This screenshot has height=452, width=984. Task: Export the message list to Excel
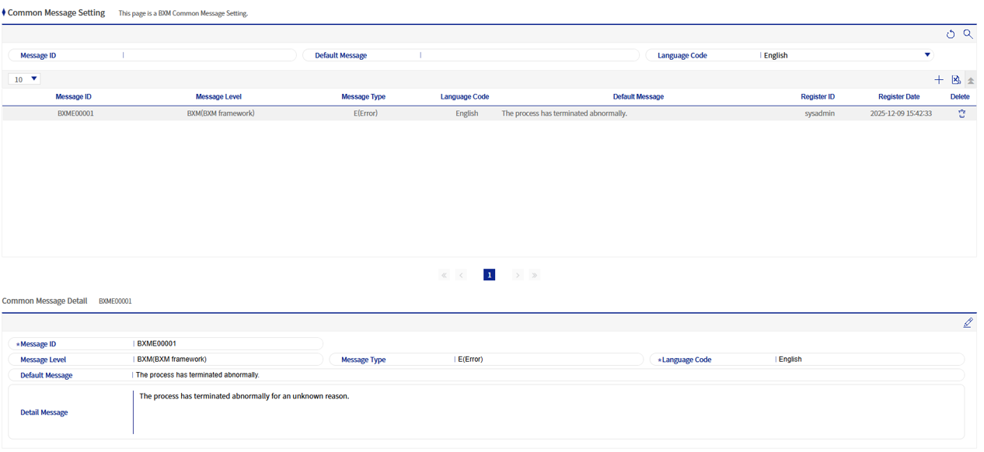tap(956, 80)
